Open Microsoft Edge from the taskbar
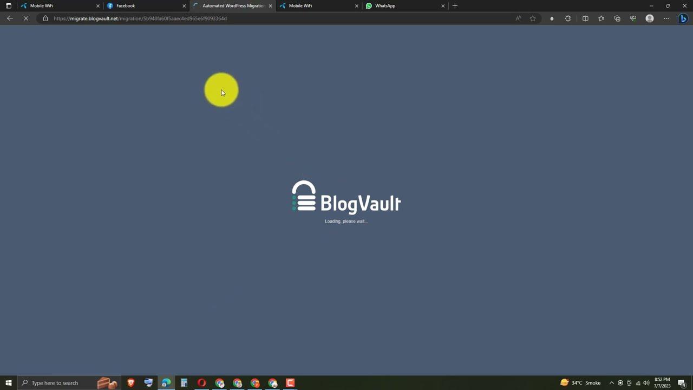Viewport: 693px width, 390px height. point(166,383)
